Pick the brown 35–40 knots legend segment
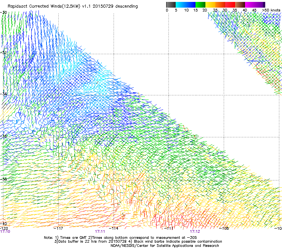Viewport: 282px width, 248px height. tap(240, 5)
